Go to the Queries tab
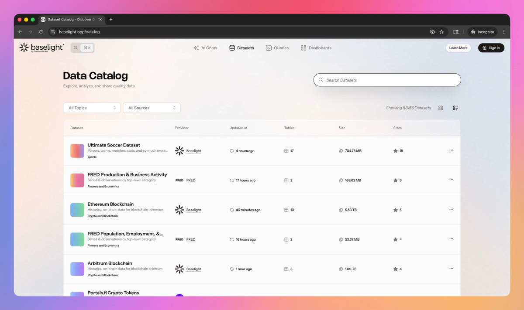Image resolution: width=524 pixels, height=310 pixels. tap(277, 48)
